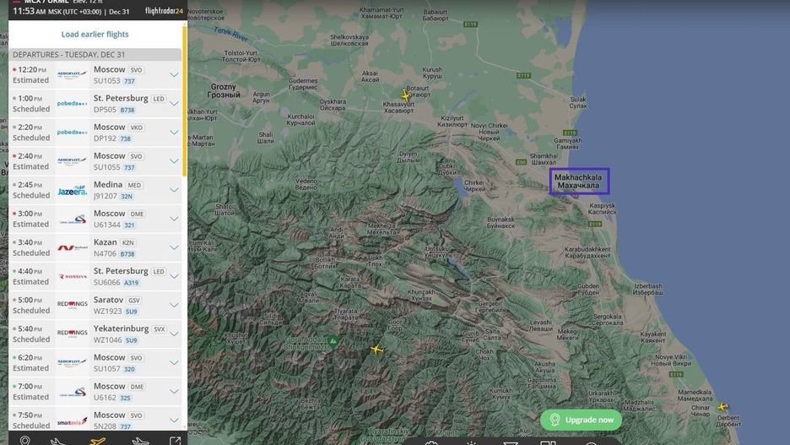Expand the Kazan N4706 flight details
The width and height of the screenshot is (790, 445).
[x=174, y=247]
